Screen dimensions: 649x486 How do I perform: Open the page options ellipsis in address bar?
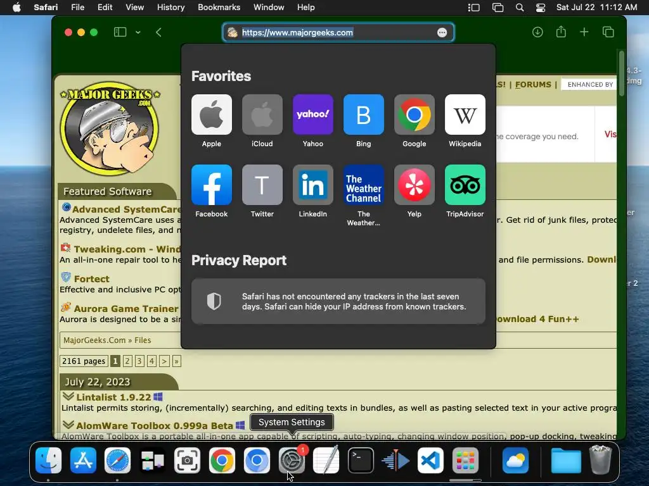point(442,33)
